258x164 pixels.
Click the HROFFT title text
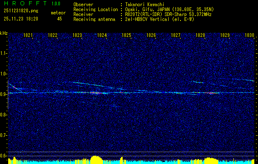pyautogui.click(x=25, y=3)
